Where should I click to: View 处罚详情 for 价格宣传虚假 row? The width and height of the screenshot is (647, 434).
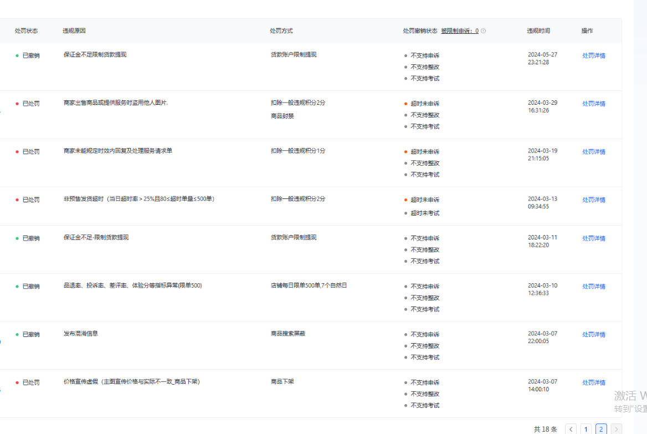coord(593,383)
